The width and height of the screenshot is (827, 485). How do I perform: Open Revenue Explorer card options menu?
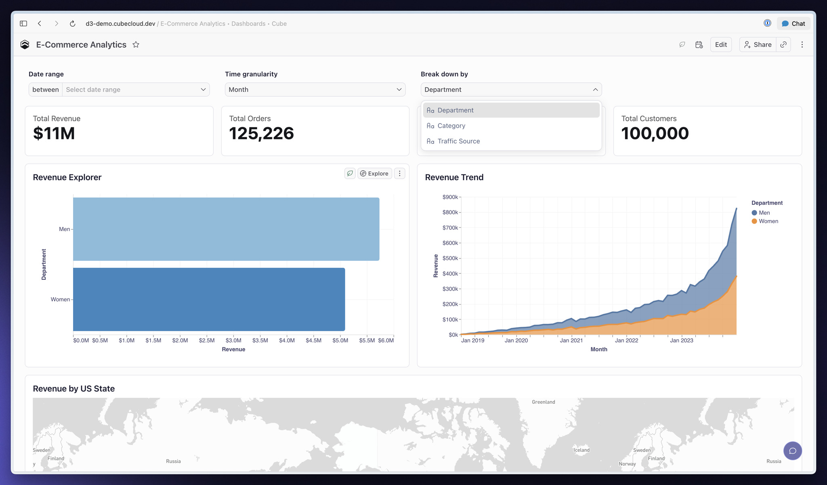[399, 173]
